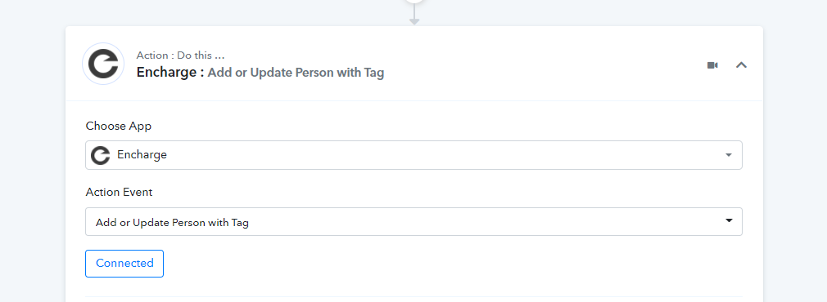This screenshot has height=302, width=827.
Task: Click the circular add-step node at top
Action: (x=414, y=1)
